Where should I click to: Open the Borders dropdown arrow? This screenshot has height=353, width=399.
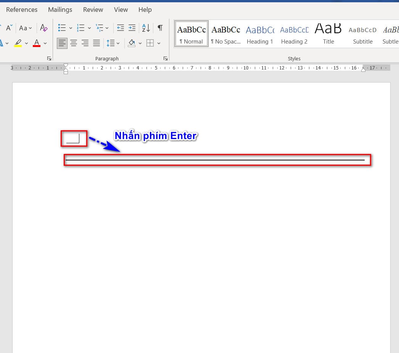(x=159, y=43)
